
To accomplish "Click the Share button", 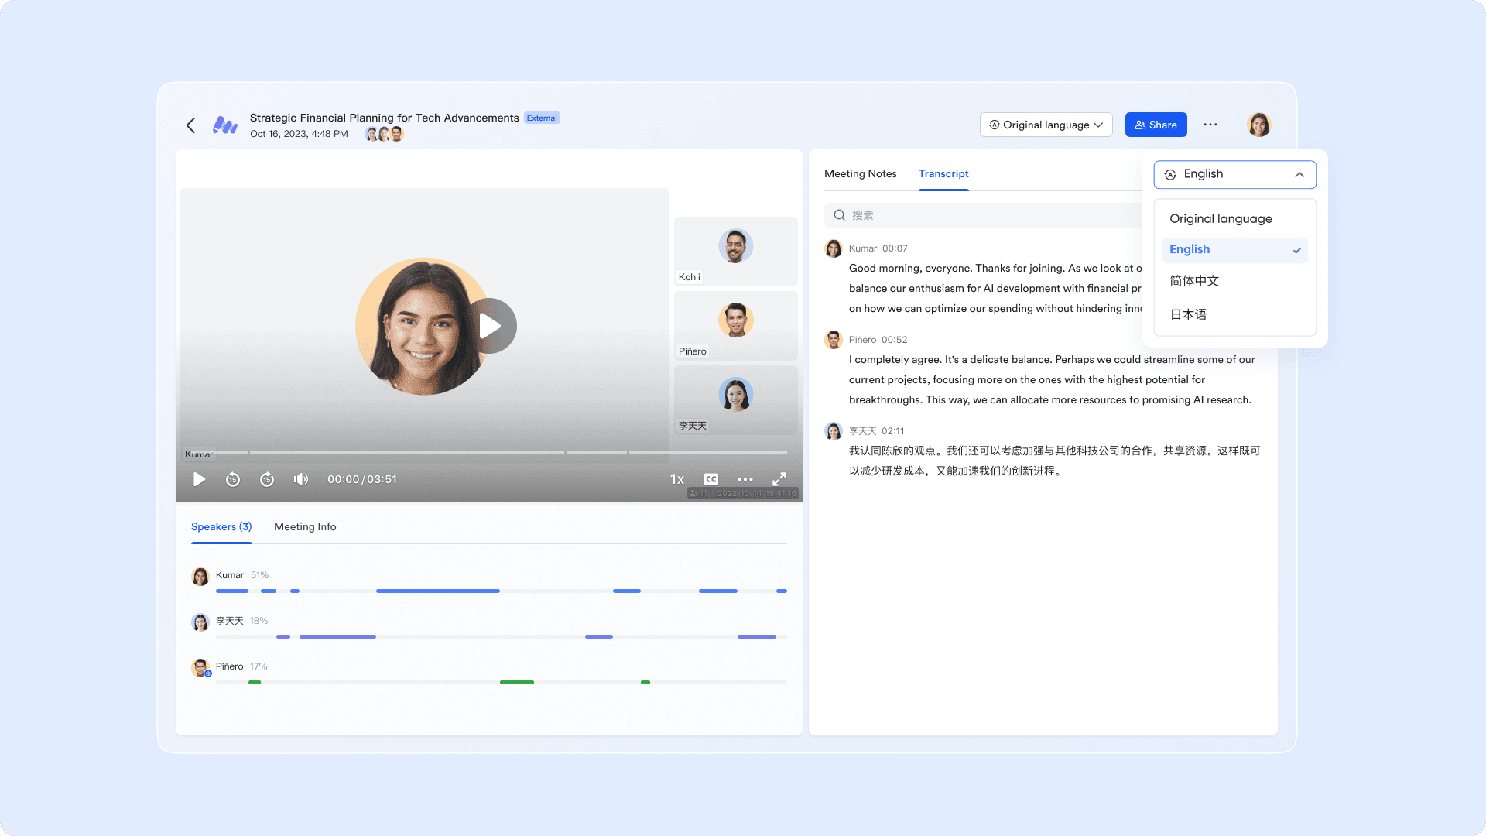I will click(1156, 125).
